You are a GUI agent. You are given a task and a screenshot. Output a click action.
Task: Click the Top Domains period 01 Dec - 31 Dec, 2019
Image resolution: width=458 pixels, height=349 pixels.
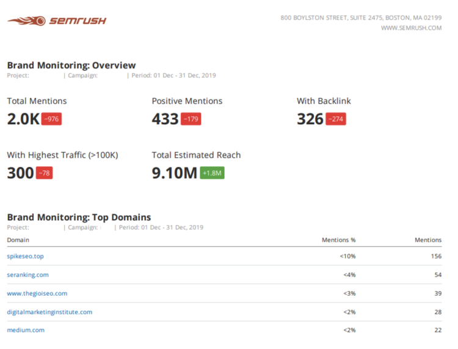pyautogui.click(x=161, y=227)
